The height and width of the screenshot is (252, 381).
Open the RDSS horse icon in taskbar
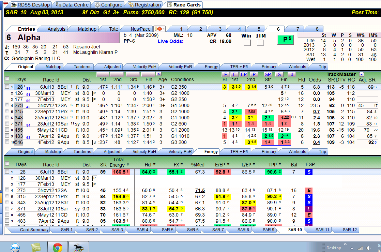coord(78,248)
